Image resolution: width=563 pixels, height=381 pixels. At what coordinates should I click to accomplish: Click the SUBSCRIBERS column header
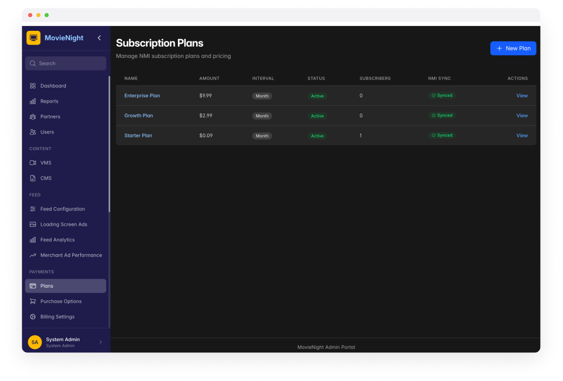[x=375, y=78]
